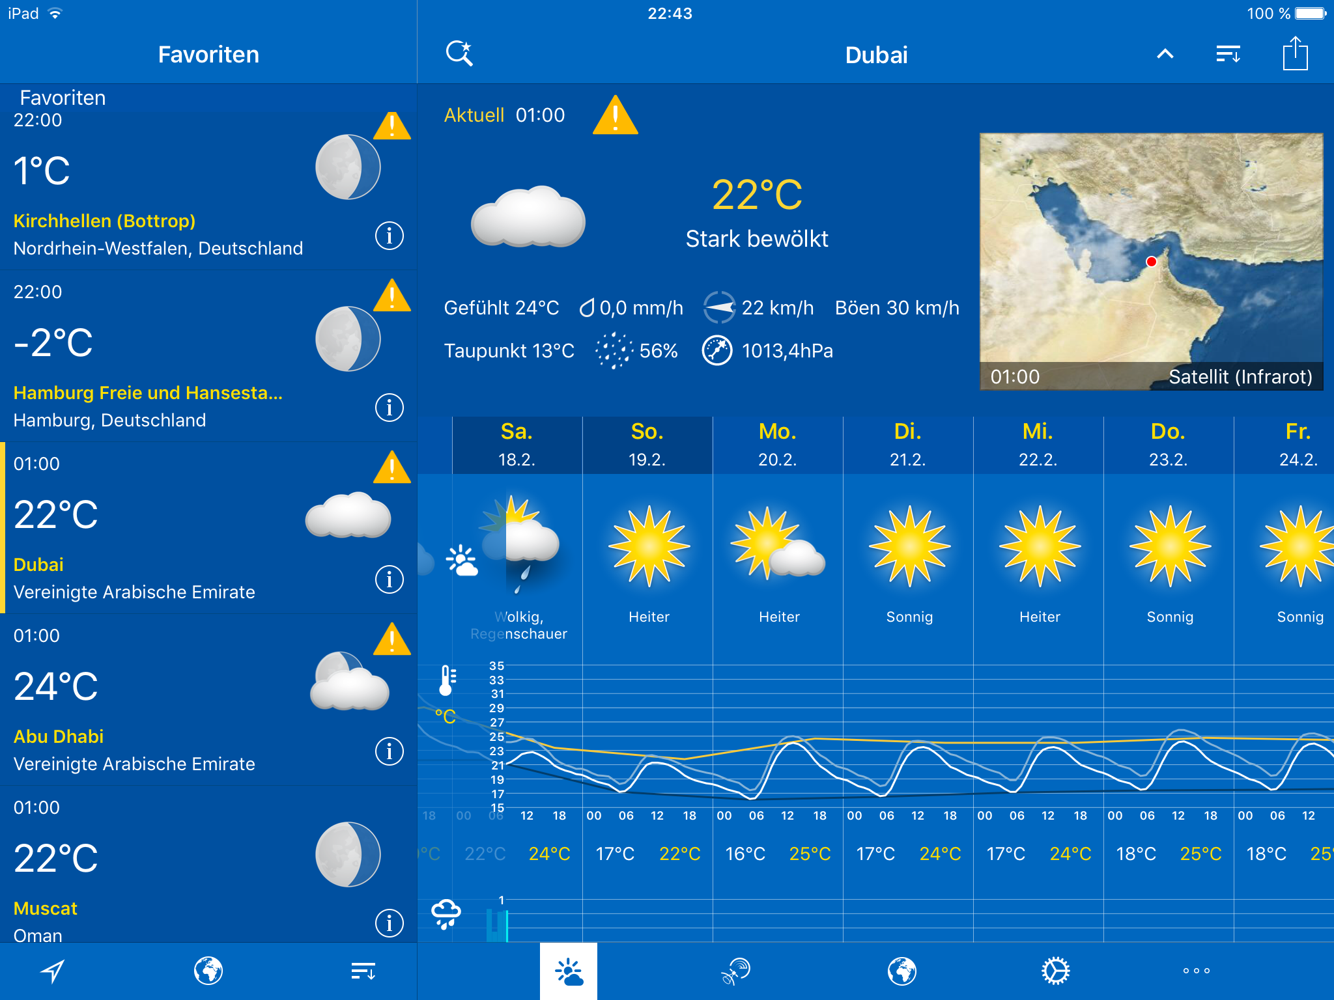Select the Mo. 20.2. forecast day
The image size is (1334, 1000).
pyautogui.click(x=778, y=445)
